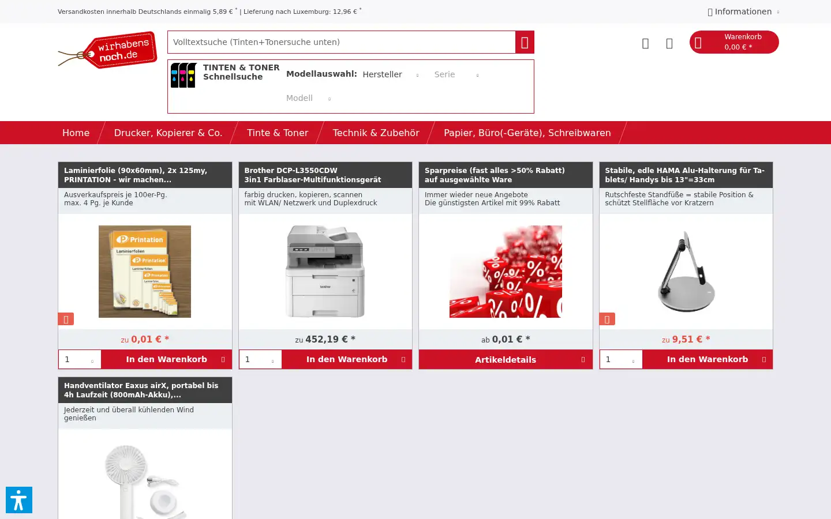Open the Technik & Zubehör menu
The width and height of the screenshot is (831, 519).
pos(376,133)
